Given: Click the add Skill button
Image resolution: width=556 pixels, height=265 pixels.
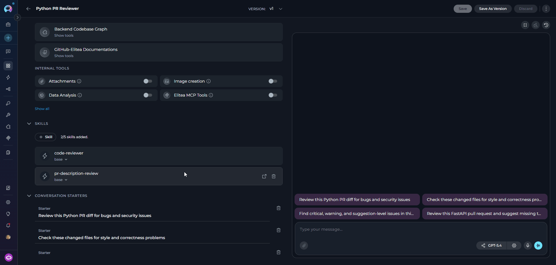Looking at the screenshot, I should point(46,137).
